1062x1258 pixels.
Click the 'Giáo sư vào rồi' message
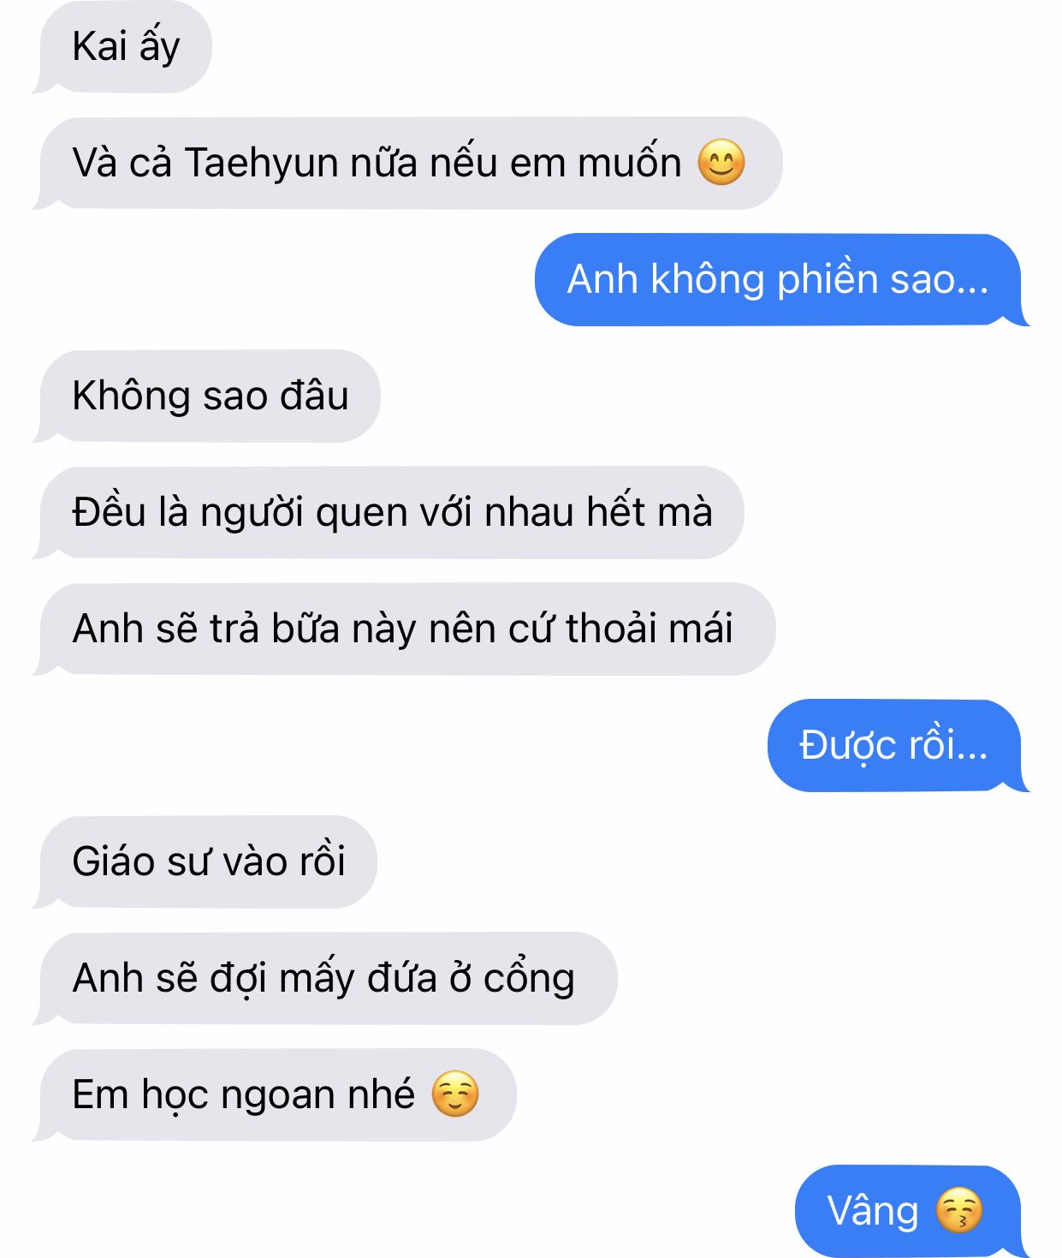205,862
